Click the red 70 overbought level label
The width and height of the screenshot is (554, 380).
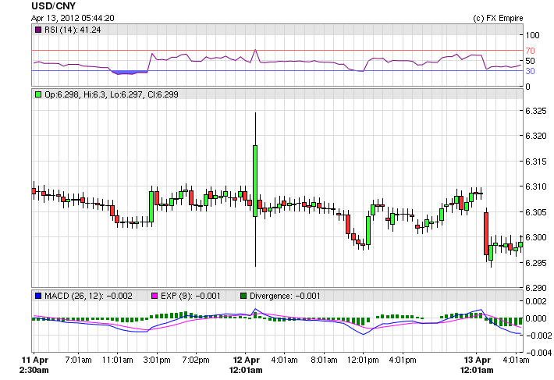[x=529, y=51]
